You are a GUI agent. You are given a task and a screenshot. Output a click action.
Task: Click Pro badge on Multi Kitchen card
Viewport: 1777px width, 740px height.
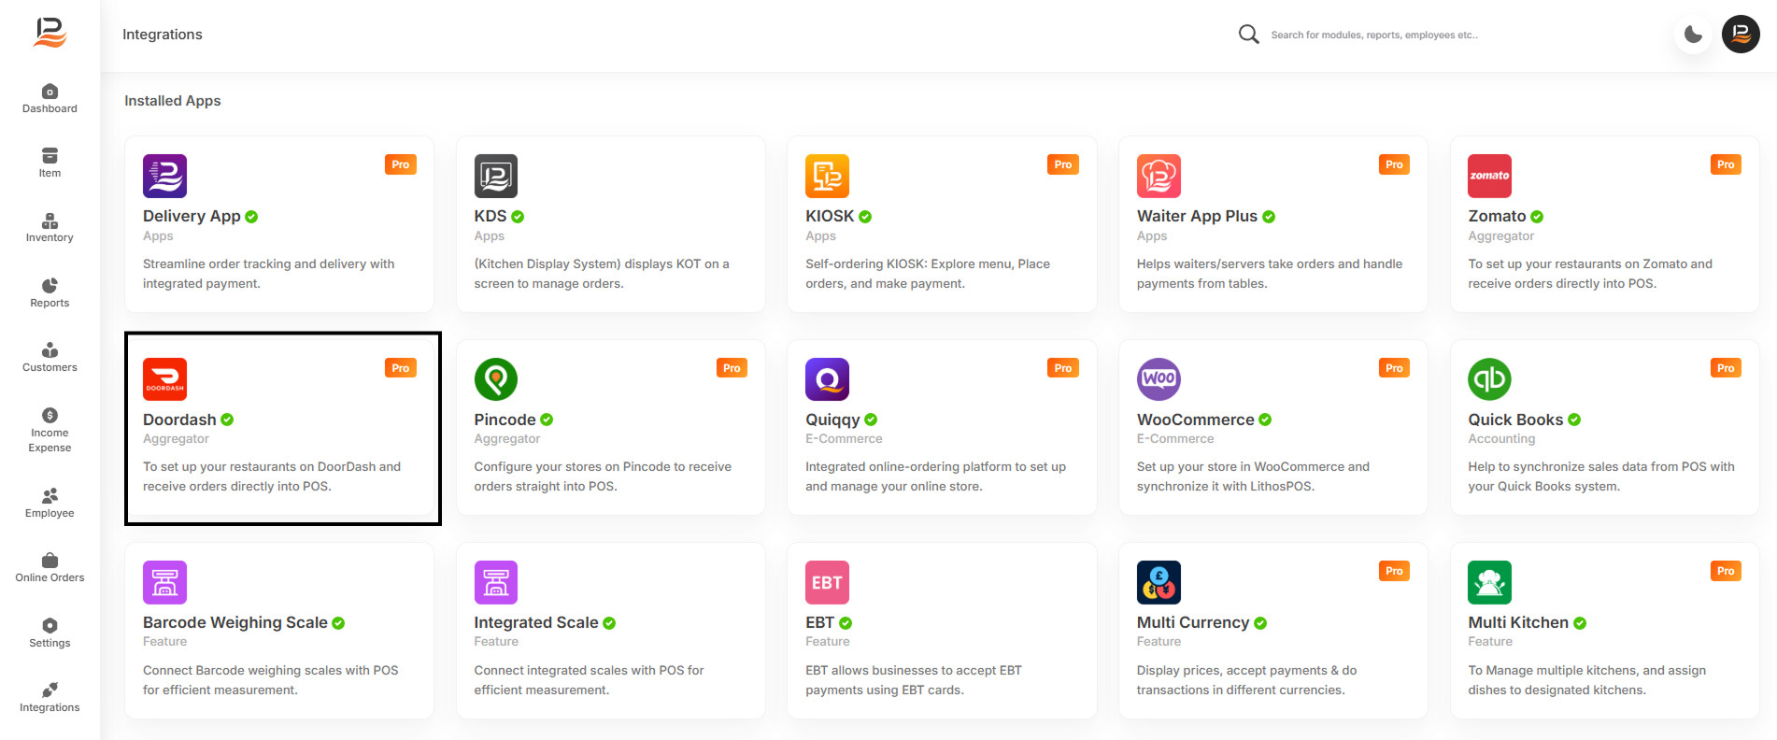[x=1725, y=571]
